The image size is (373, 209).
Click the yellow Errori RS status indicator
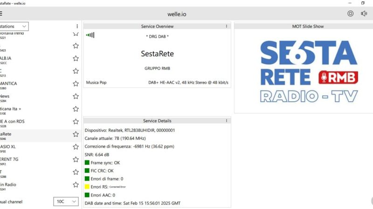[x=87, y=187]
